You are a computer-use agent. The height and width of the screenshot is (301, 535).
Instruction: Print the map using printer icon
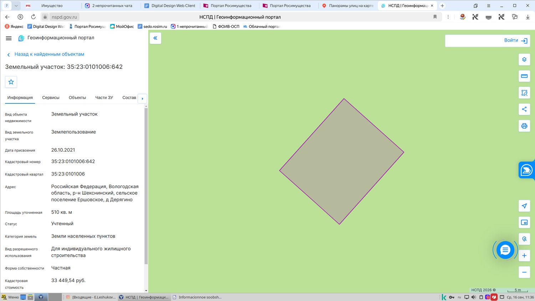click(524, 126)
